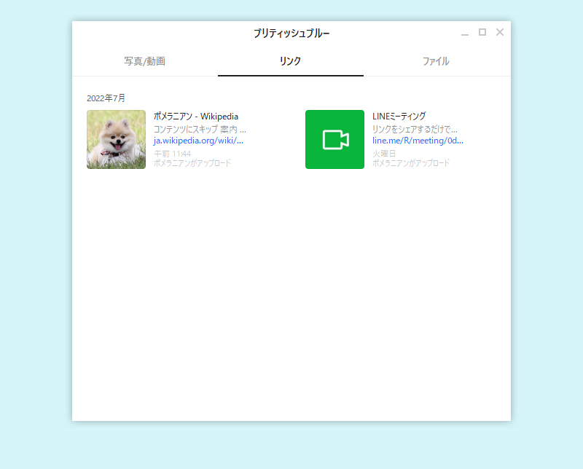The width and height of the screenshot is (583, 469).
Task: Click the 火曜日 timestamp on LINEミーティング
Action: click(384, 153)
